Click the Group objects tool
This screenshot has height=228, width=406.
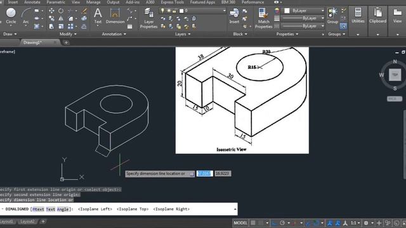[x=332, y=16]
